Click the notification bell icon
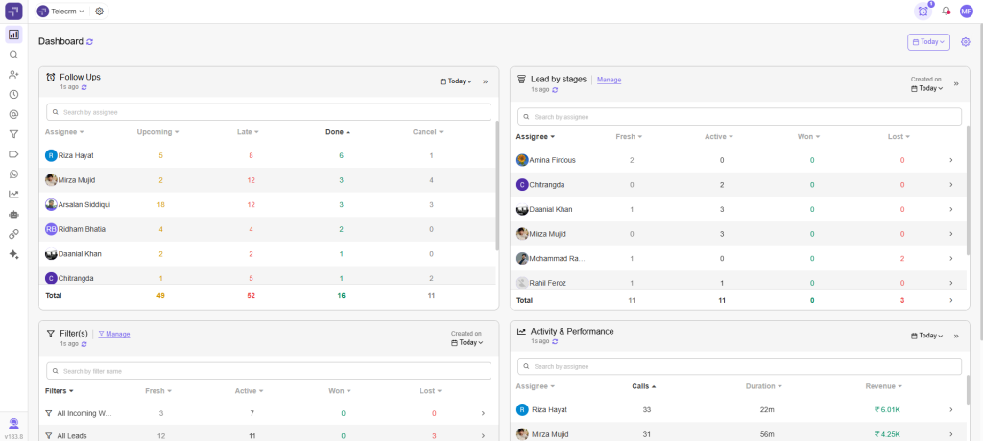Image resolution: width=983 pixels, height=441 pixels. point(947,12)
